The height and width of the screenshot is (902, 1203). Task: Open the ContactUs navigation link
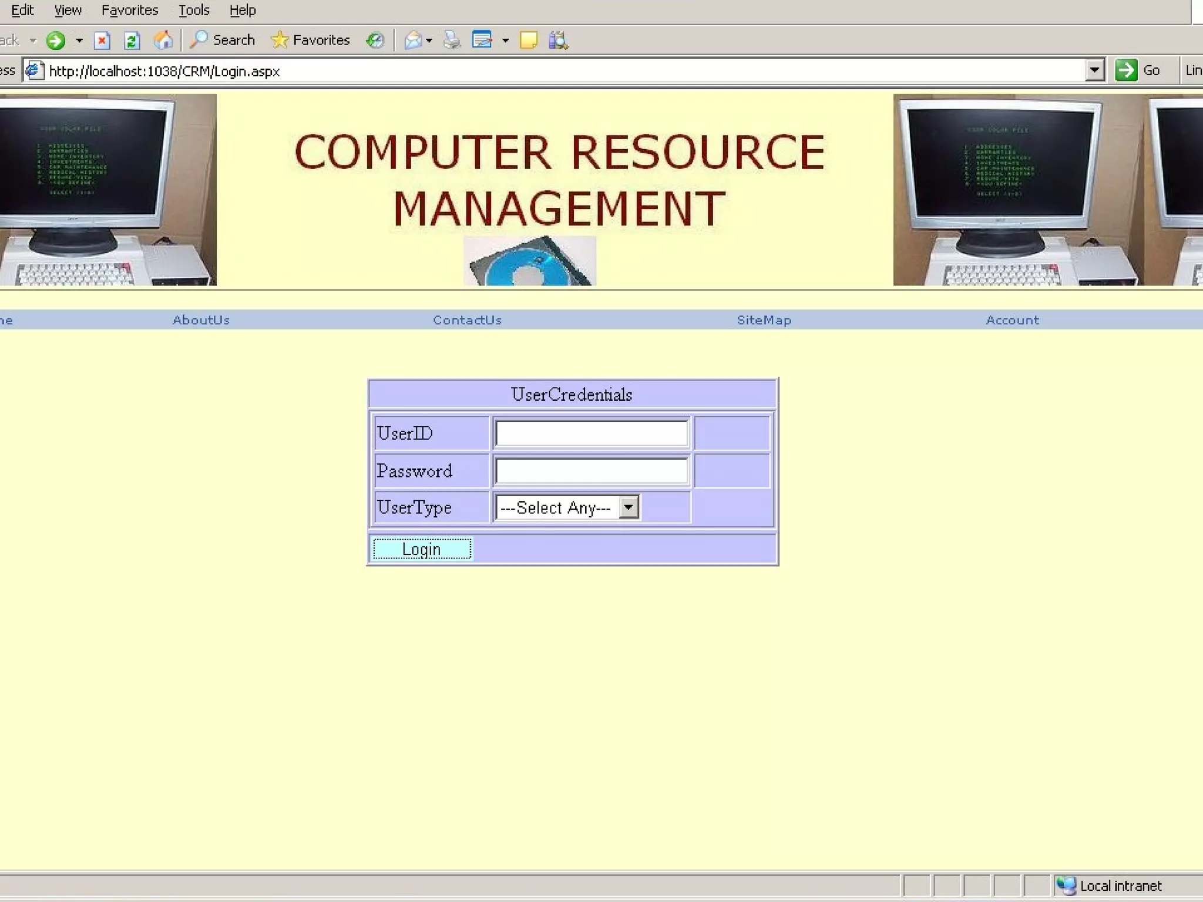467,320
